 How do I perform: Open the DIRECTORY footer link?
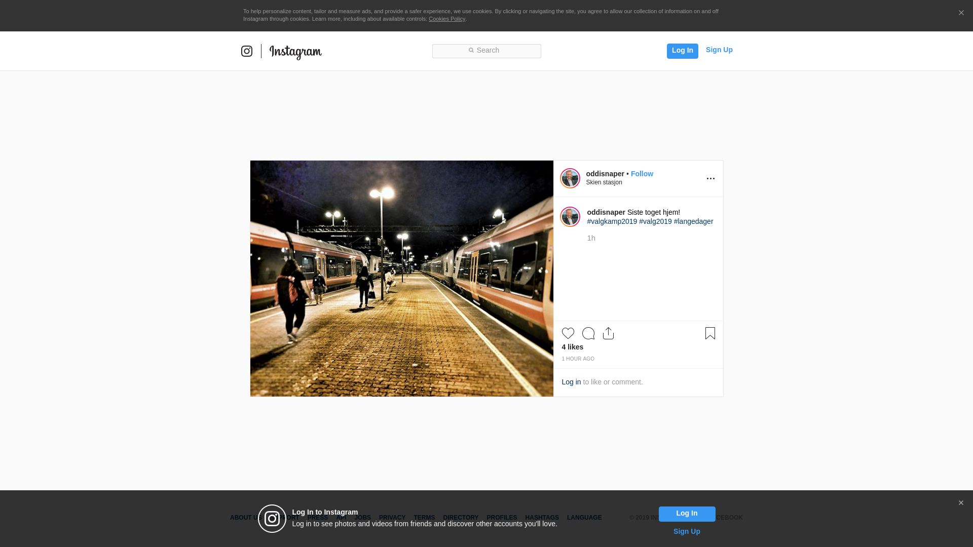click(x=461, y=518)
